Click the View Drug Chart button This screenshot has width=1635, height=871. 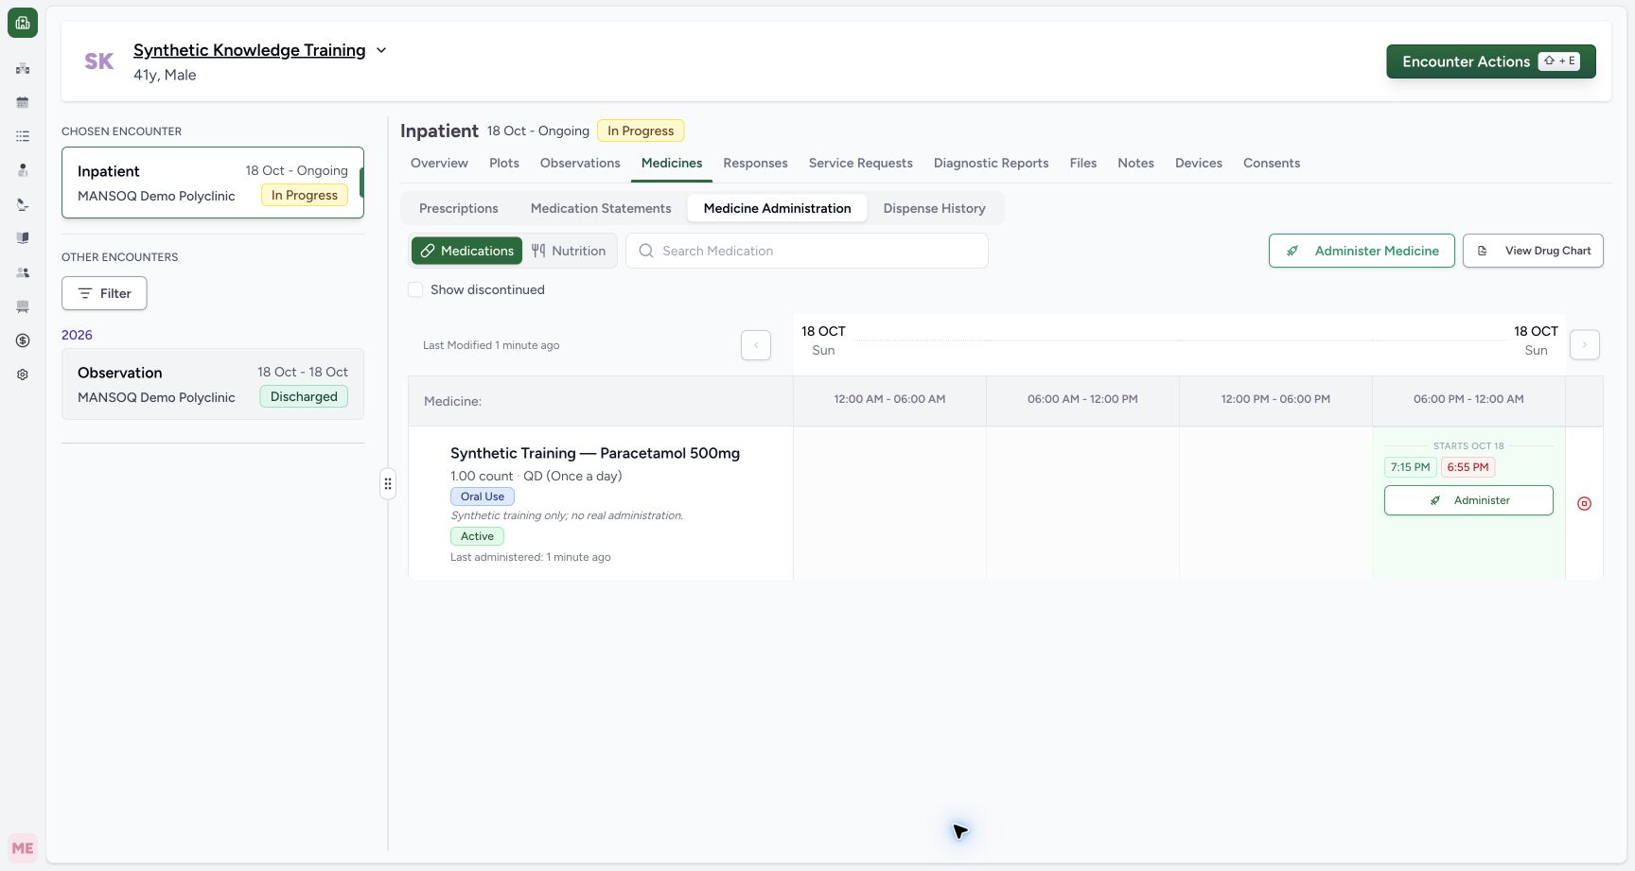tap(1533, 251)
